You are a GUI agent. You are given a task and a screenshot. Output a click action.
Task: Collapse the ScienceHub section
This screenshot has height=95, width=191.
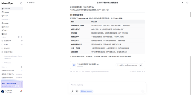(x=5, y=20)
